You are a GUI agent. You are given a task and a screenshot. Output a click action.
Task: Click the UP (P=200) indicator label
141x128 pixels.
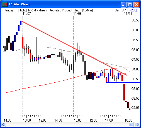coord(129,10)
